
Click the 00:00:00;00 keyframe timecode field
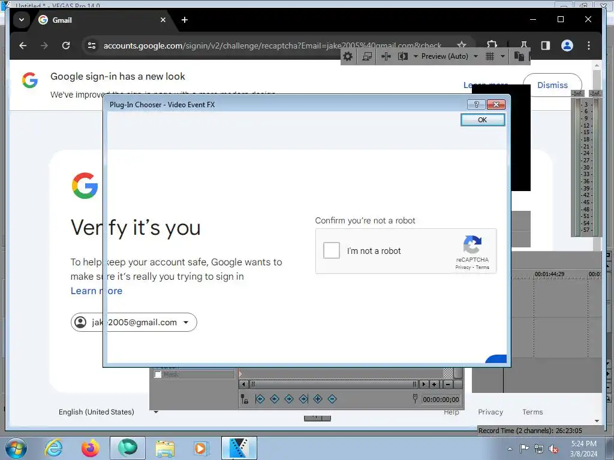tap(441, 400)
